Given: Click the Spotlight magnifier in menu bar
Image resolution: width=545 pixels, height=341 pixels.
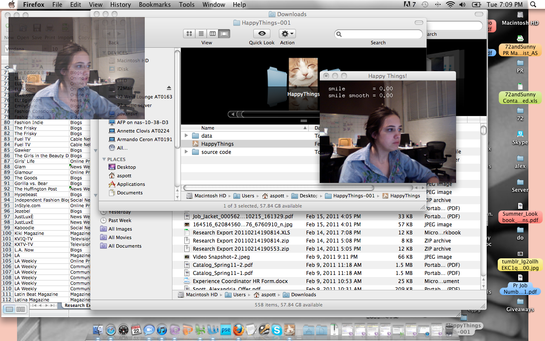Looking at the screenshot, I should click(533, 5).
